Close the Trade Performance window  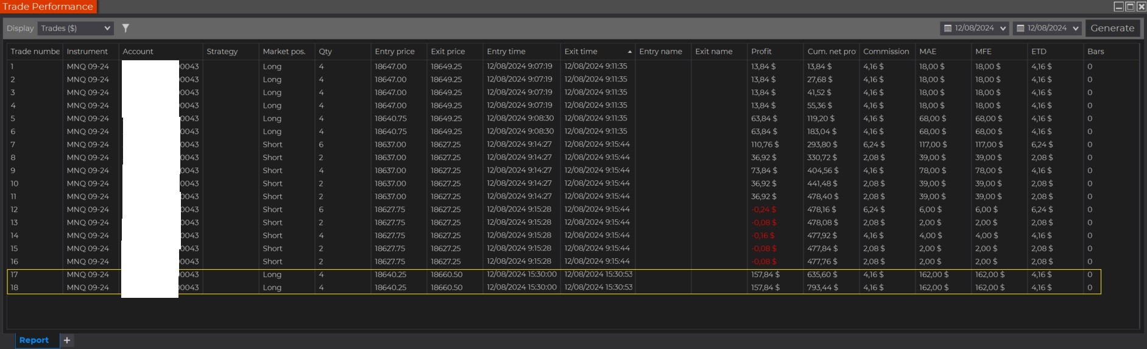click(x=1142, y=7)
